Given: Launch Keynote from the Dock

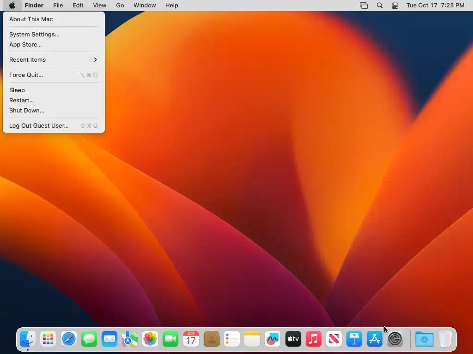Looking at the screenshot, I should (354, 339).
